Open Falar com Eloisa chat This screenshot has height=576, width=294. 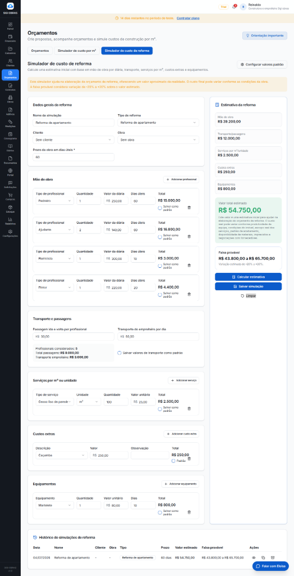pos(270,566)
